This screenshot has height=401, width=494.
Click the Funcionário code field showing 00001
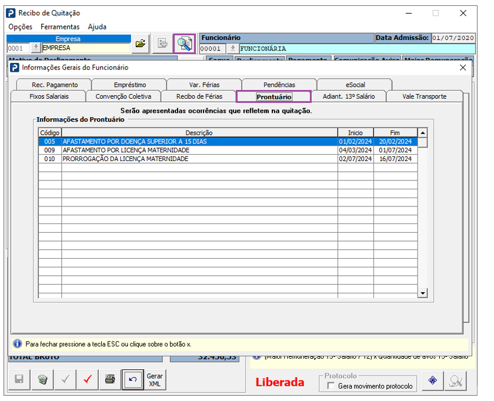213,49
